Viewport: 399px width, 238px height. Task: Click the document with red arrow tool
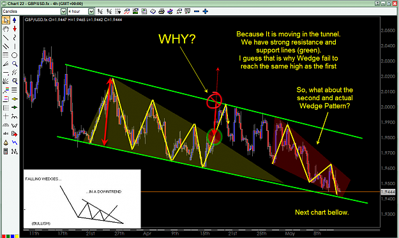coord(15,134)
